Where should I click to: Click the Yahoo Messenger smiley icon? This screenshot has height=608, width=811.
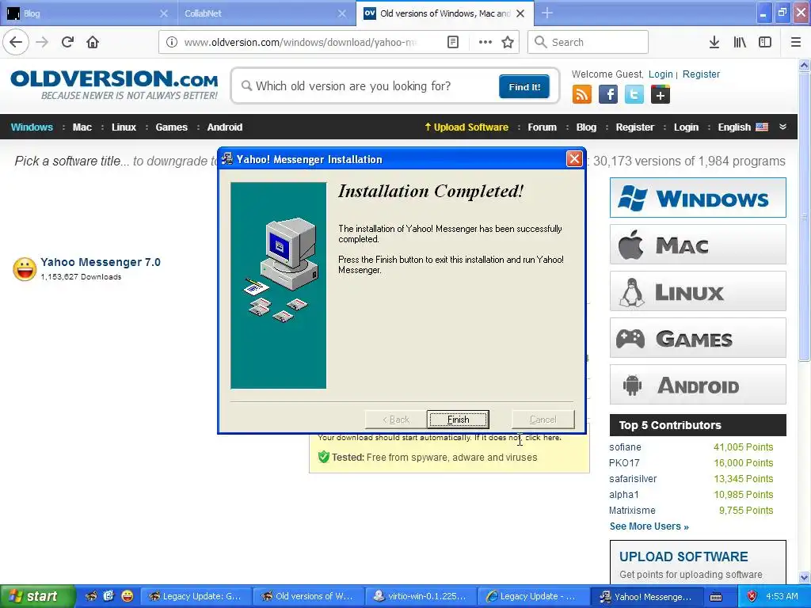point(25,269)
